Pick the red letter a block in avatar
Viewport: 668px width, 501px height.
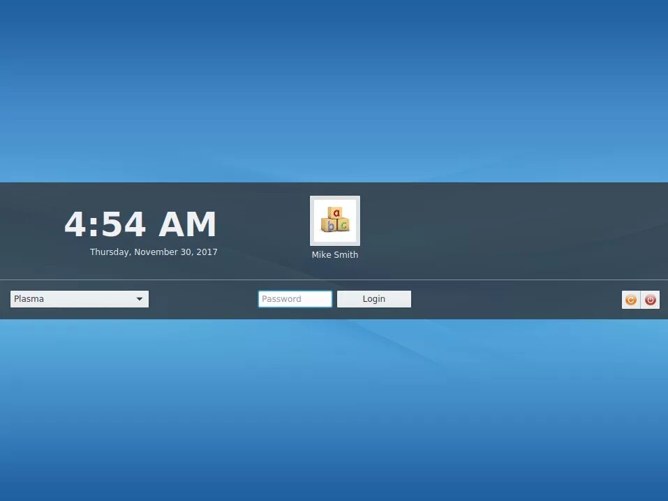click(x=336, y=212)
